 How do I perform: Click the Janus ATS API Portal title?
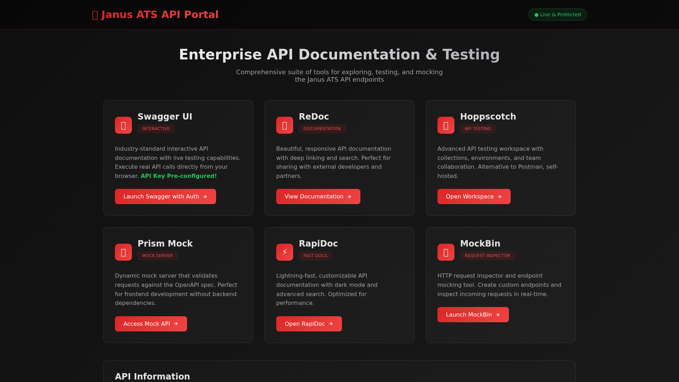(x=160, y=15)
